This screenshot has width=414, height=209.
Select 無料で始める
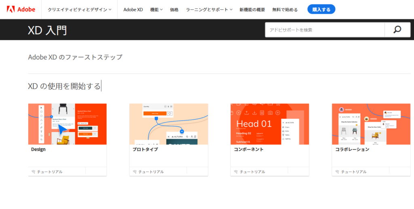tap(285, 10)
